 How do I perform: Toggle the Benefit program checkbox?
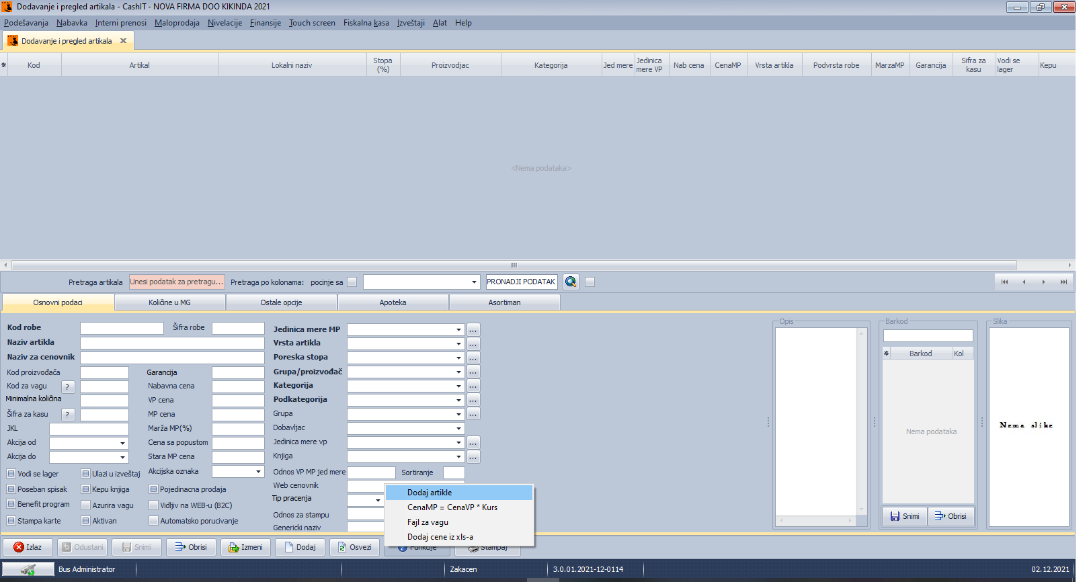(11, 504)
